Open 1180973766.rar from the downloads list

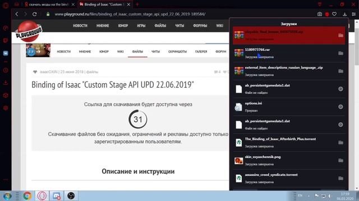click(x=257, y=50)
